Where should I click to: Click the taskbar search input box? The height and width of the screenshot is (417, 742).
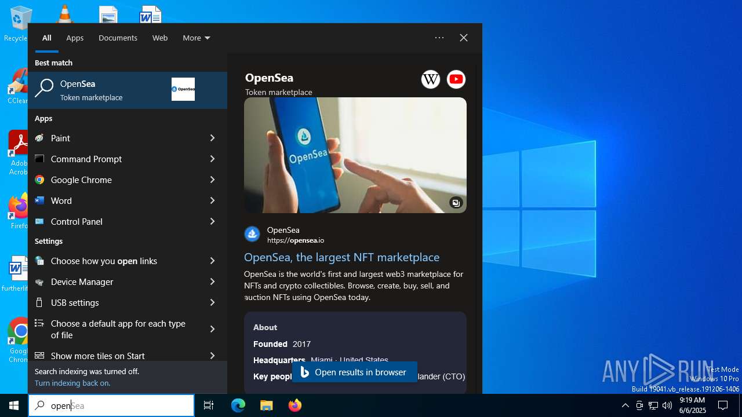point(111,405)
